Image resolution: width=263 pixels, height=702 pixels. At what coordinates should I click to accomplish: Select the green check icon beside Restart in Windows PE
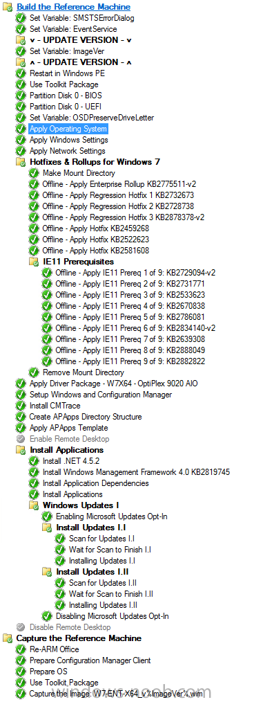coord(21,73)
